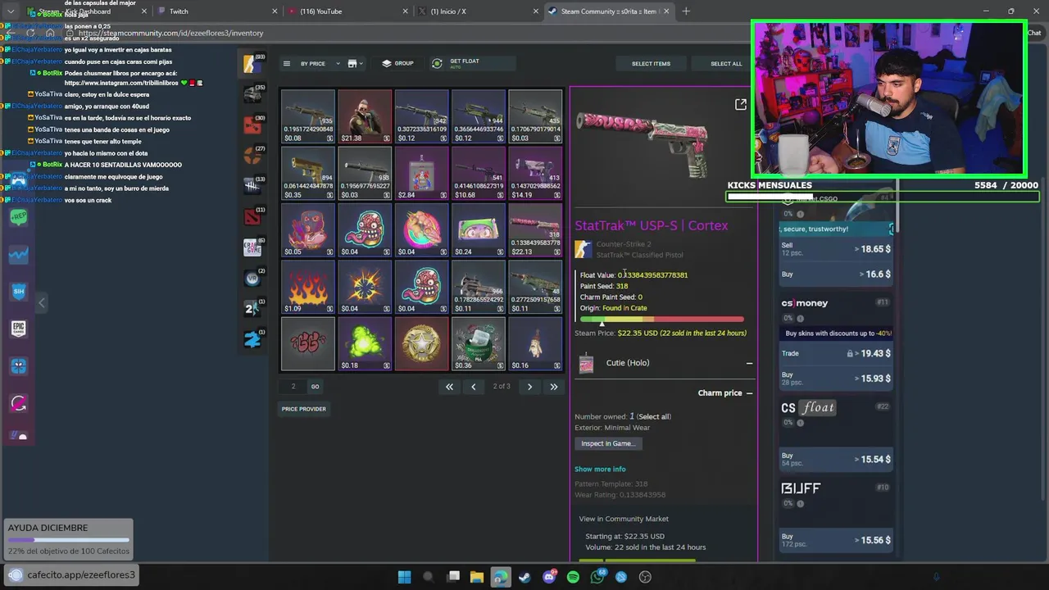The height and width of the screenshot is (590, 1049).
Task: Go to the last inventory page
Action: pyautogui.click(x=554, y=387)
